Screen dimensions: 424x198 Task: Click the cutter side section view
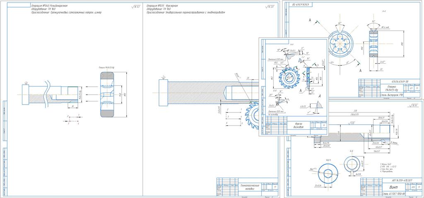pyautogui.click(x=308, y=79)
